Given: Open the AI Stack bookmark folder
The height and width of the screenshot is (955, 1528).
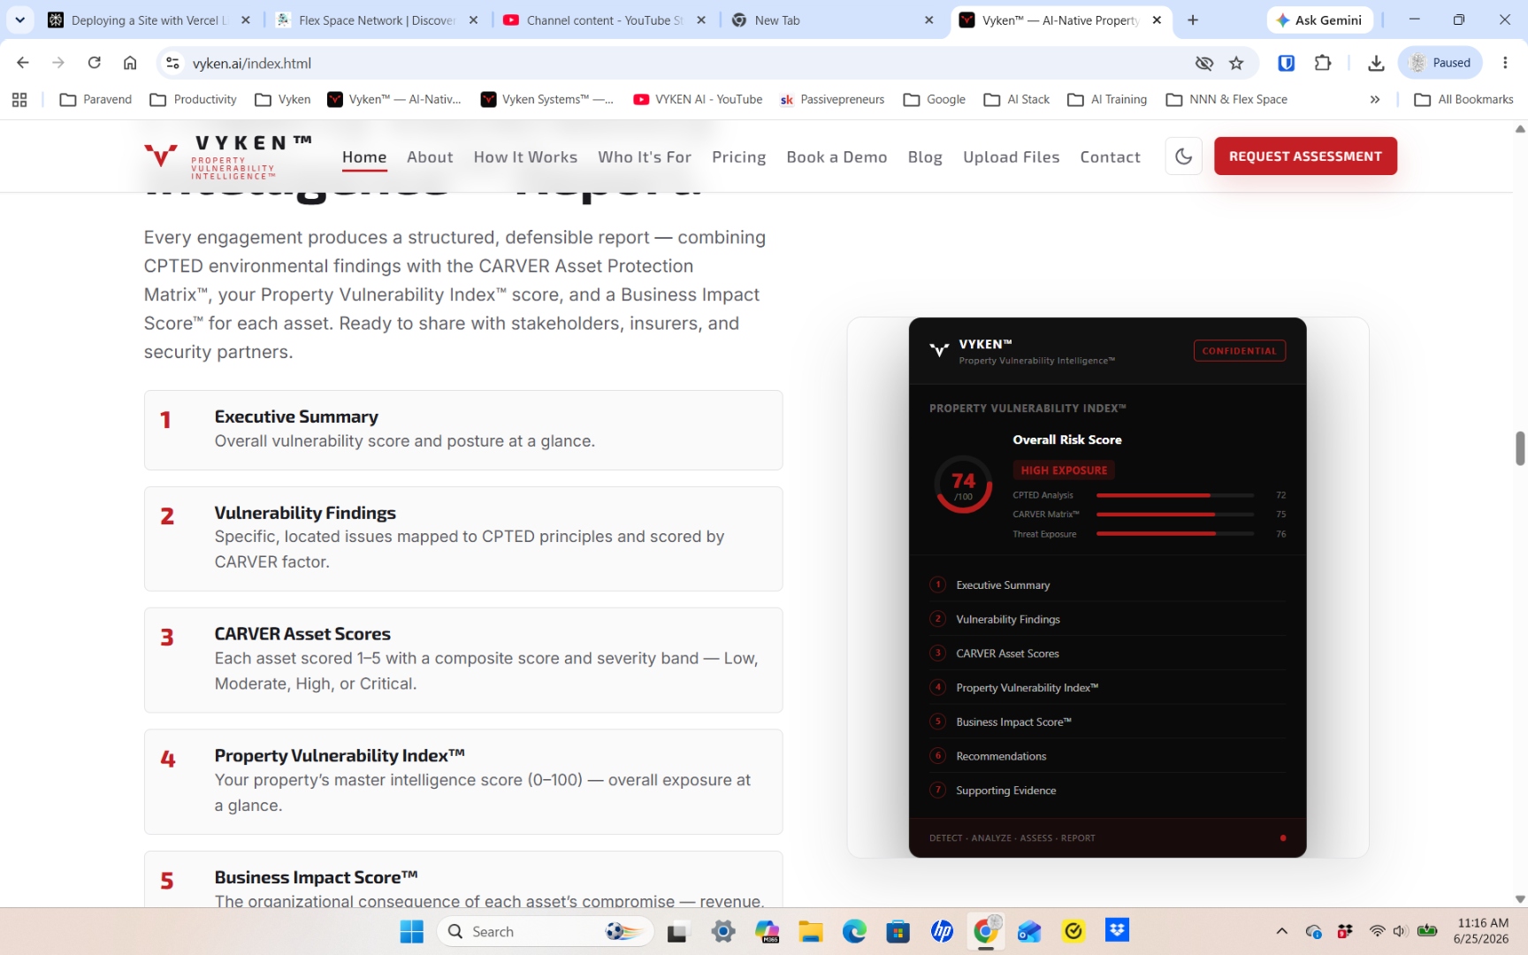Looking at the screenshot, I should [x=1017, y=100].
